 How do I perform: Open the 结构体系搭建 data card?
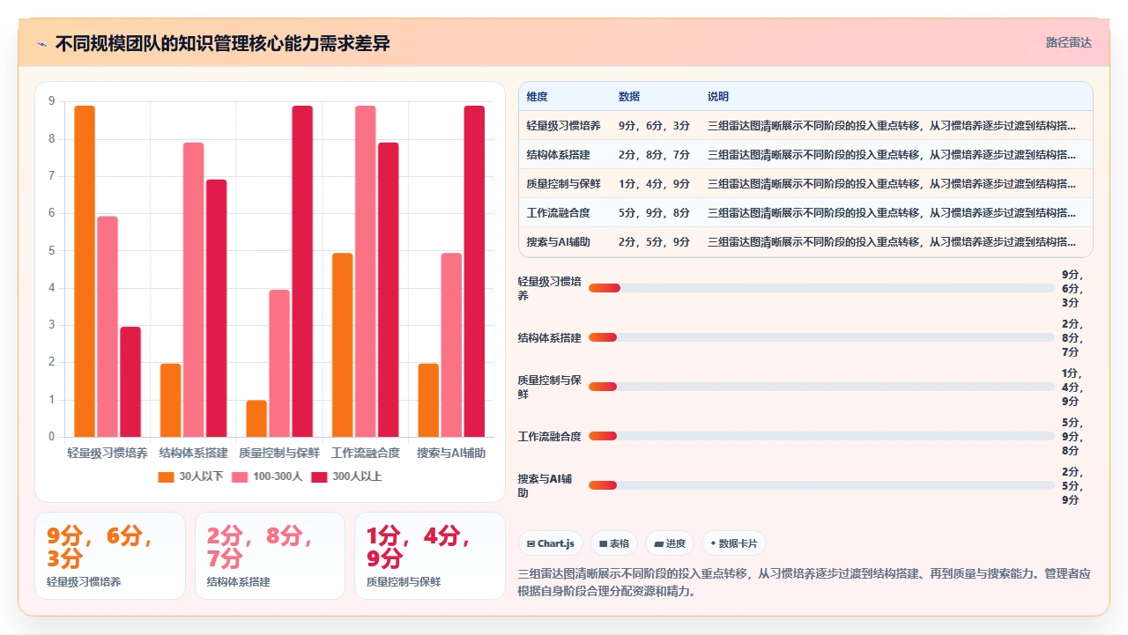coord(270,556)
